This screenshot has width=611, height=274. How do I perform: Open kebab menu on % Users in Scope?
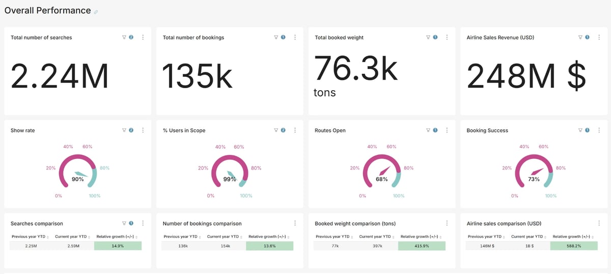295,130
